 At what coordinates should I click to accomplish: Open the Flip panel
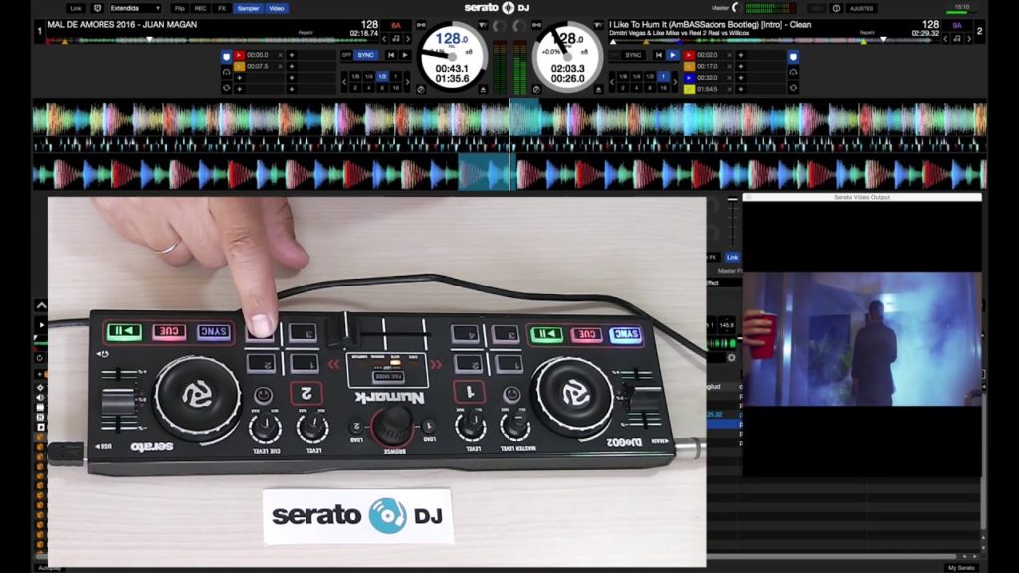click(x=180, y=8)
